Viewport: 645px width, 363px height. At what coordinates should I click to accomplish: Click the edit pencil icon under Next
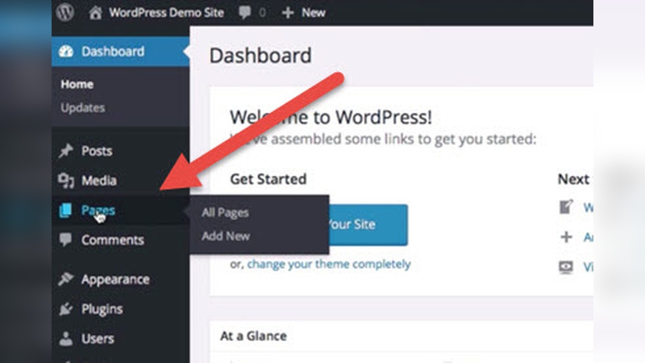click(x=566, y=207)
